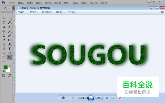Image resolution: width=165 pixels, height=103 pixels.
Task: Select the Gradient tool
Action: 9,40
